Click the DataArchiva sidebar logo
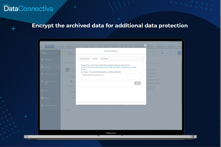 point(48,53)
